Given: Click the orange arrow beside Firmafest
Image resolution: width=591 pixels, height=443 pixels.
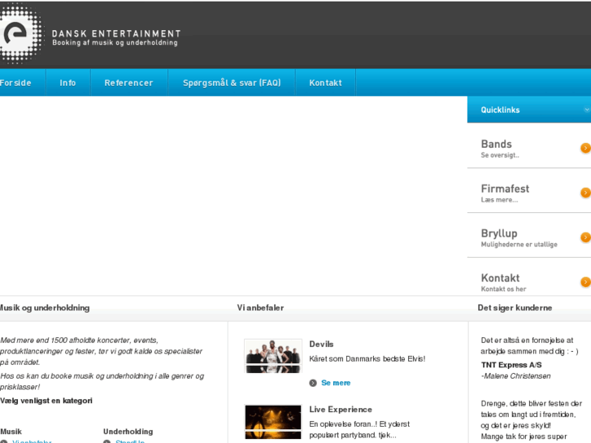Looking at the screenshot, I should (x=585, y=193).
